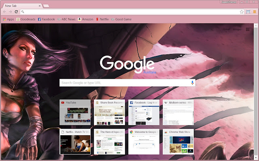
Task: Minimize the Chrome window
Action: pos(242,2)
